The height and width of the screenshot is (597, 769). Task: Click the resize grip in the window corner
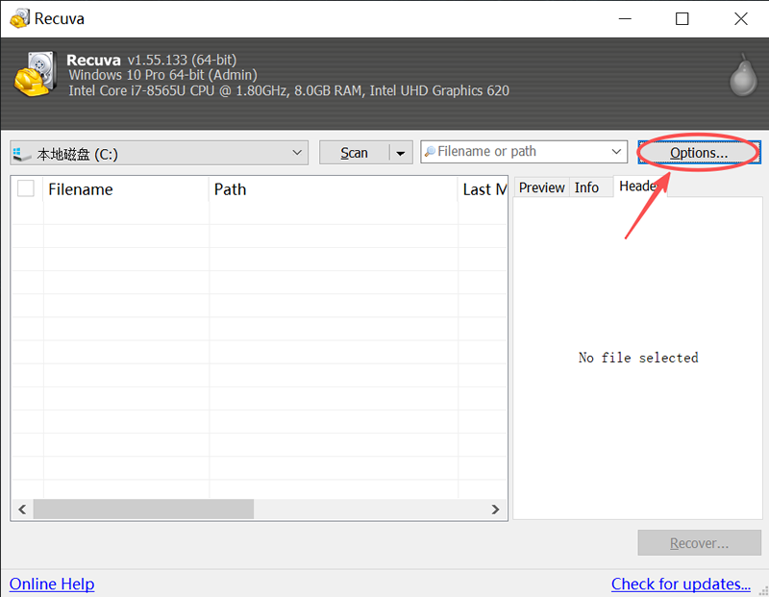pyautogui.click(x=763, y=591)
